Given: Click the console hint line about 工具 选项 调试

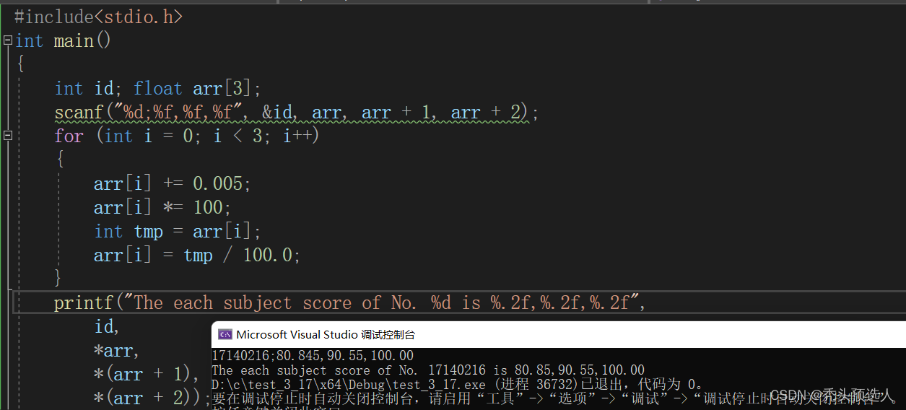Looking at the screenshot, I should point(553,398).
